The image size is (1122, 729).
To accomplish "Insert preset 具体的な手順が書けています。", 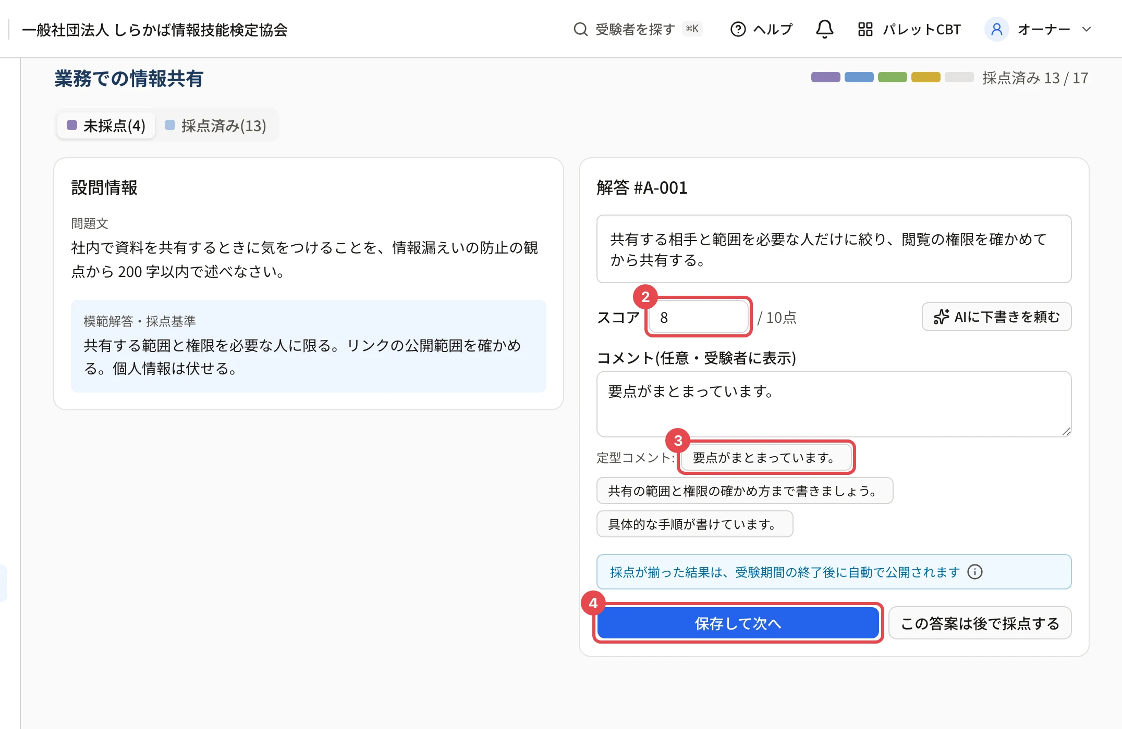I will click(x=694, y=524).
